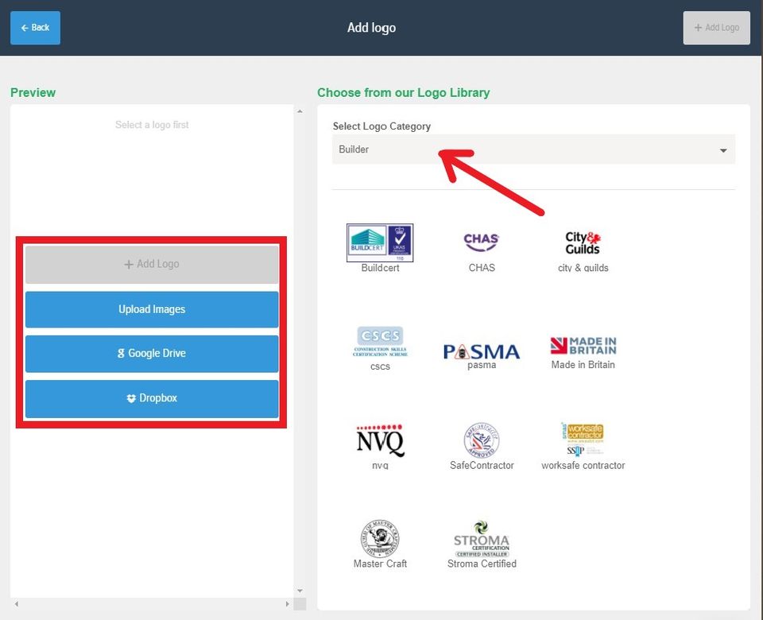Expand category list via dropdown arrow
The width and height of the screenshot is (763, 620).
(x=723, y=150)
